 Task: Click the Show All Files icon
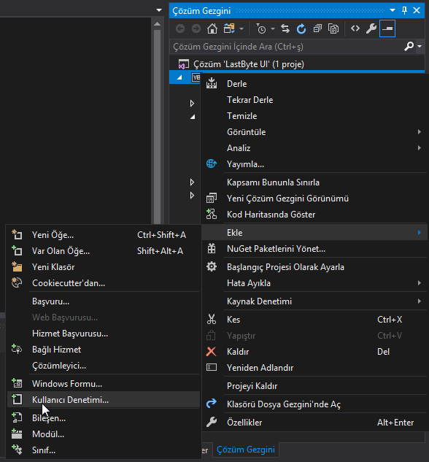click(333, 28)
